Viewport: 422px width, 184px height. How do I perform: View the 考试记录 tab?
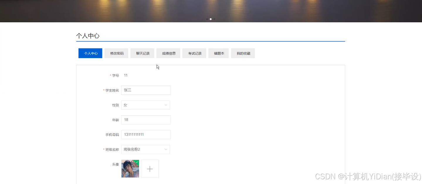(194, 53)
